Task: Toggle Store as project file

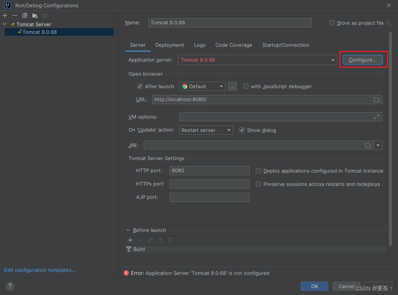Action: (x=332, y=23)
